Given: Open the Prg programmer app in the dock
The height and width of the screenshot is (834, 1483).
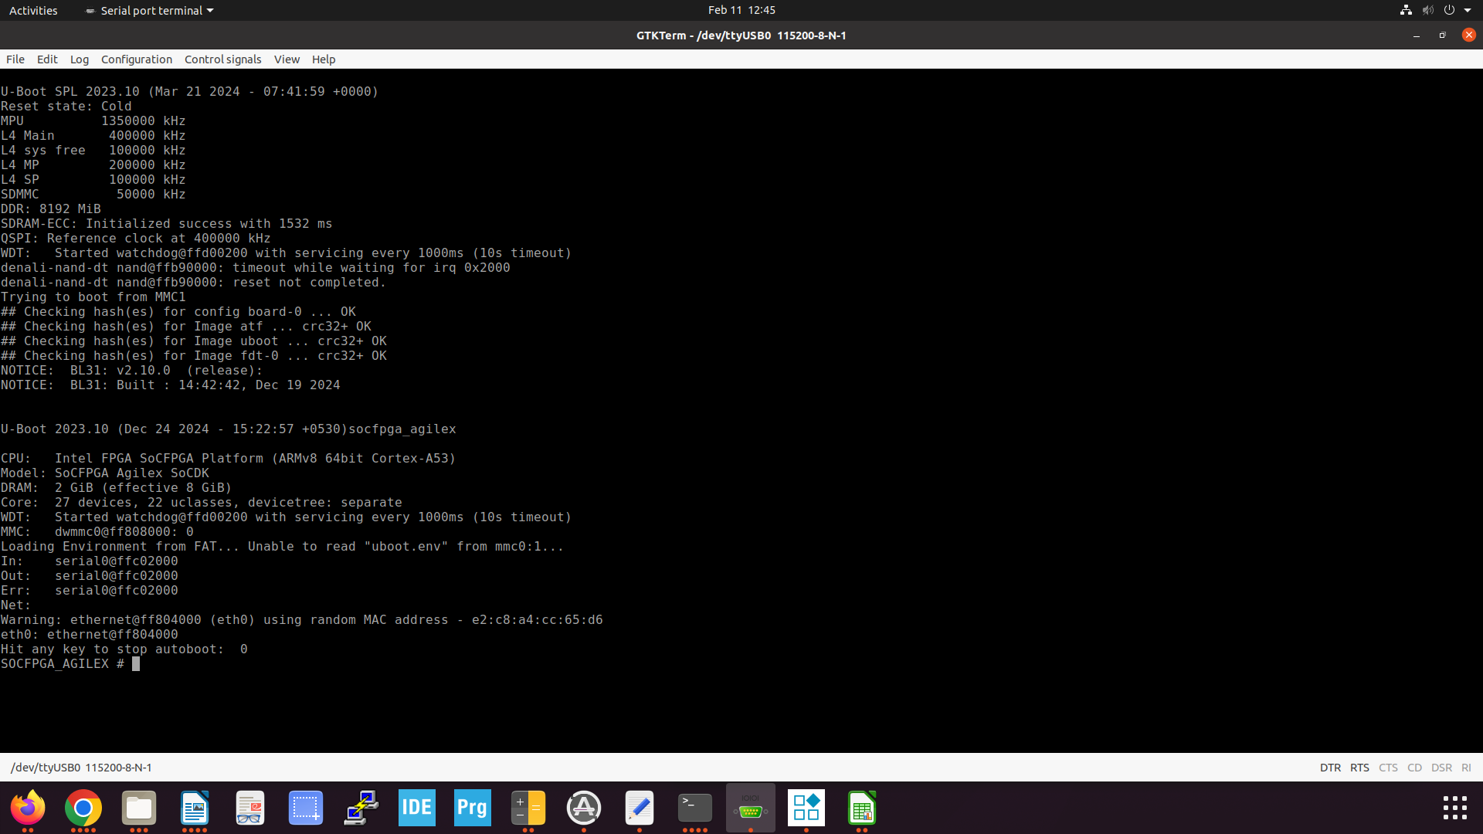Looking at the screenshot, I should point(473,808).
